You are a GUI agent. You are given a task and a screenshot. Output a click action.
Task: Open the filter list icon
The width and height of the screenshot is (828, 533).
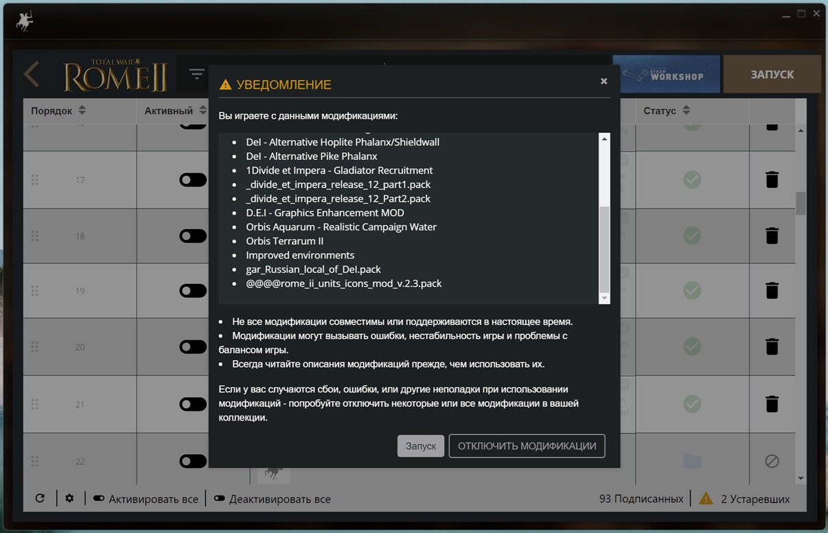[196, 74]
